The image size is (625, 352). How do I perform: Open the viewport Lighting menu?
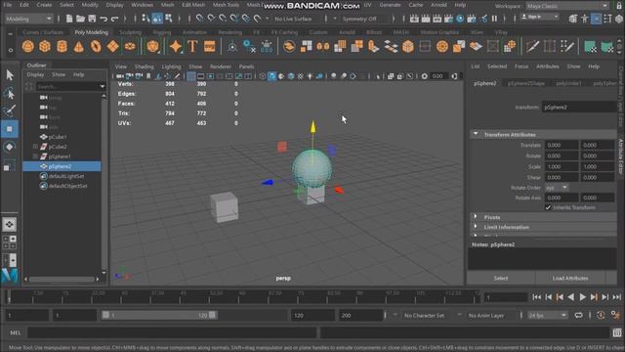(172, 66)
